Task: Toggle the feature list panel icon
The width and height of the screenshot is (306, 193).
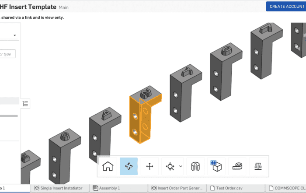Action: point(25,104)
